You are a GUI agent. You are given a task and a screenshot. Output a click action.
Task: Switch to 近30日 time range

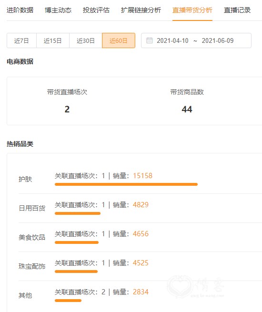(86, 40)
